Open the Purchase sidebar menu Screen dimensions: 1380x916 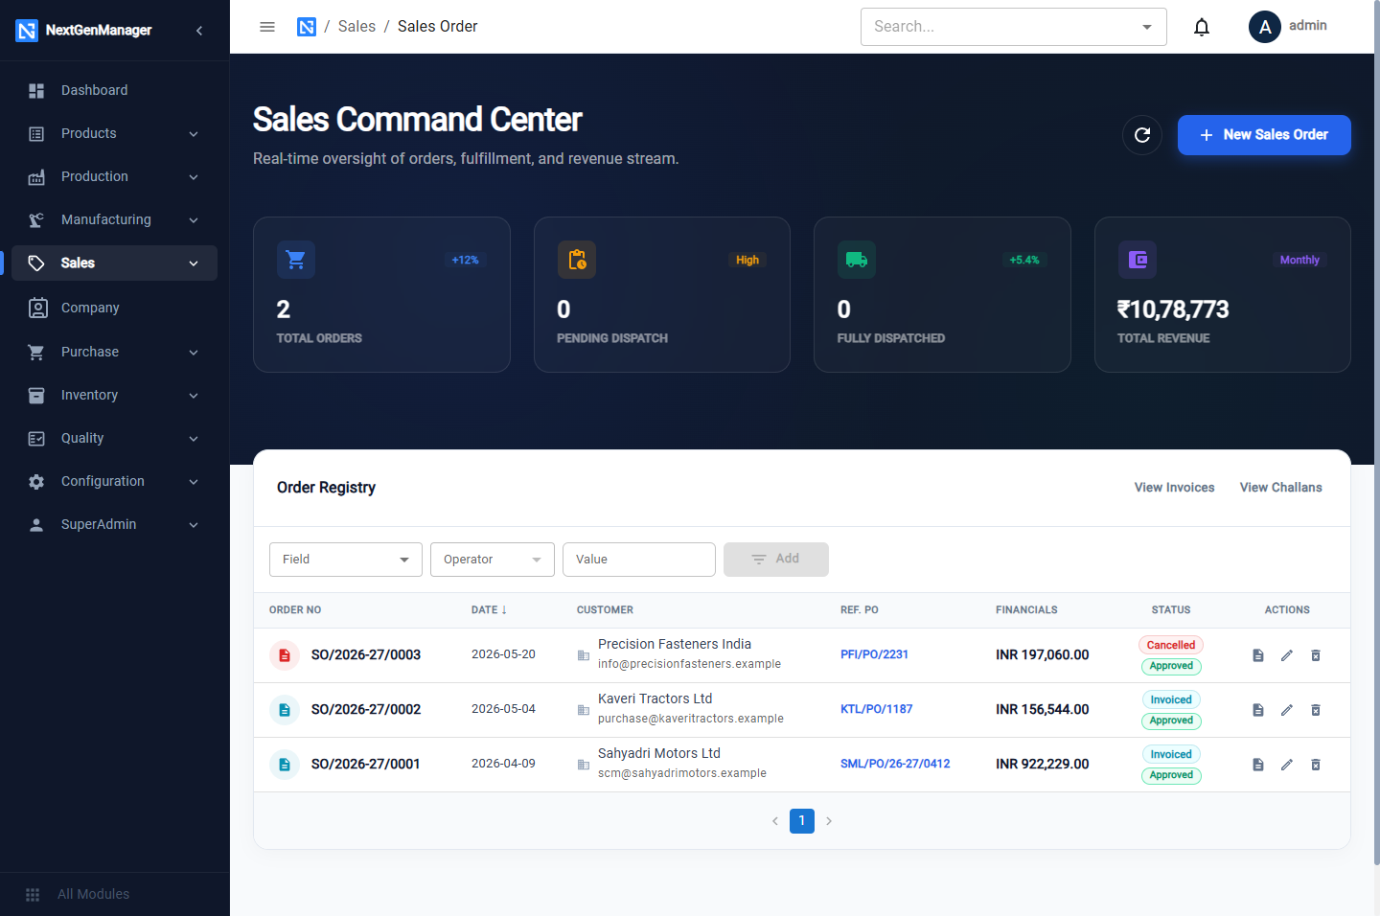(x=115, y=352)
